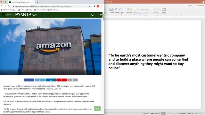The width and height of the screenshot is (205, 115).
Task: Open the My Drive bookmark
Action: (8, 10)
